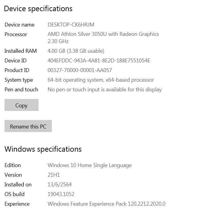Click the Pen and touch status text

coord(105,90)
